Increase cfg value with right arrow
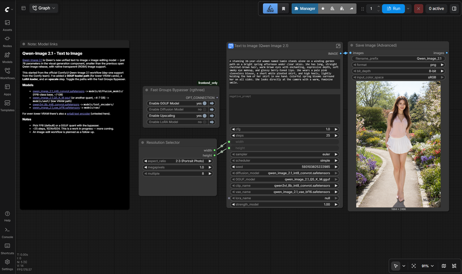The width and height of the screenshot is (462, 274). 336,129
